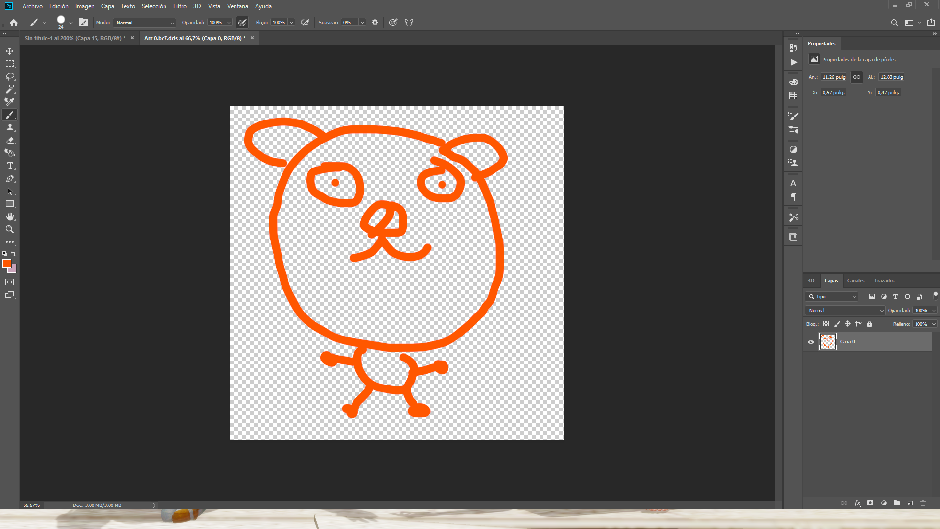Toggle link width and height proportions

[857, 77]
